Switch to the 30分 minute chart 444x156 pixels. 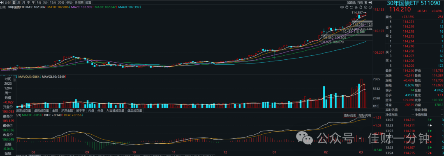point(61,2)
